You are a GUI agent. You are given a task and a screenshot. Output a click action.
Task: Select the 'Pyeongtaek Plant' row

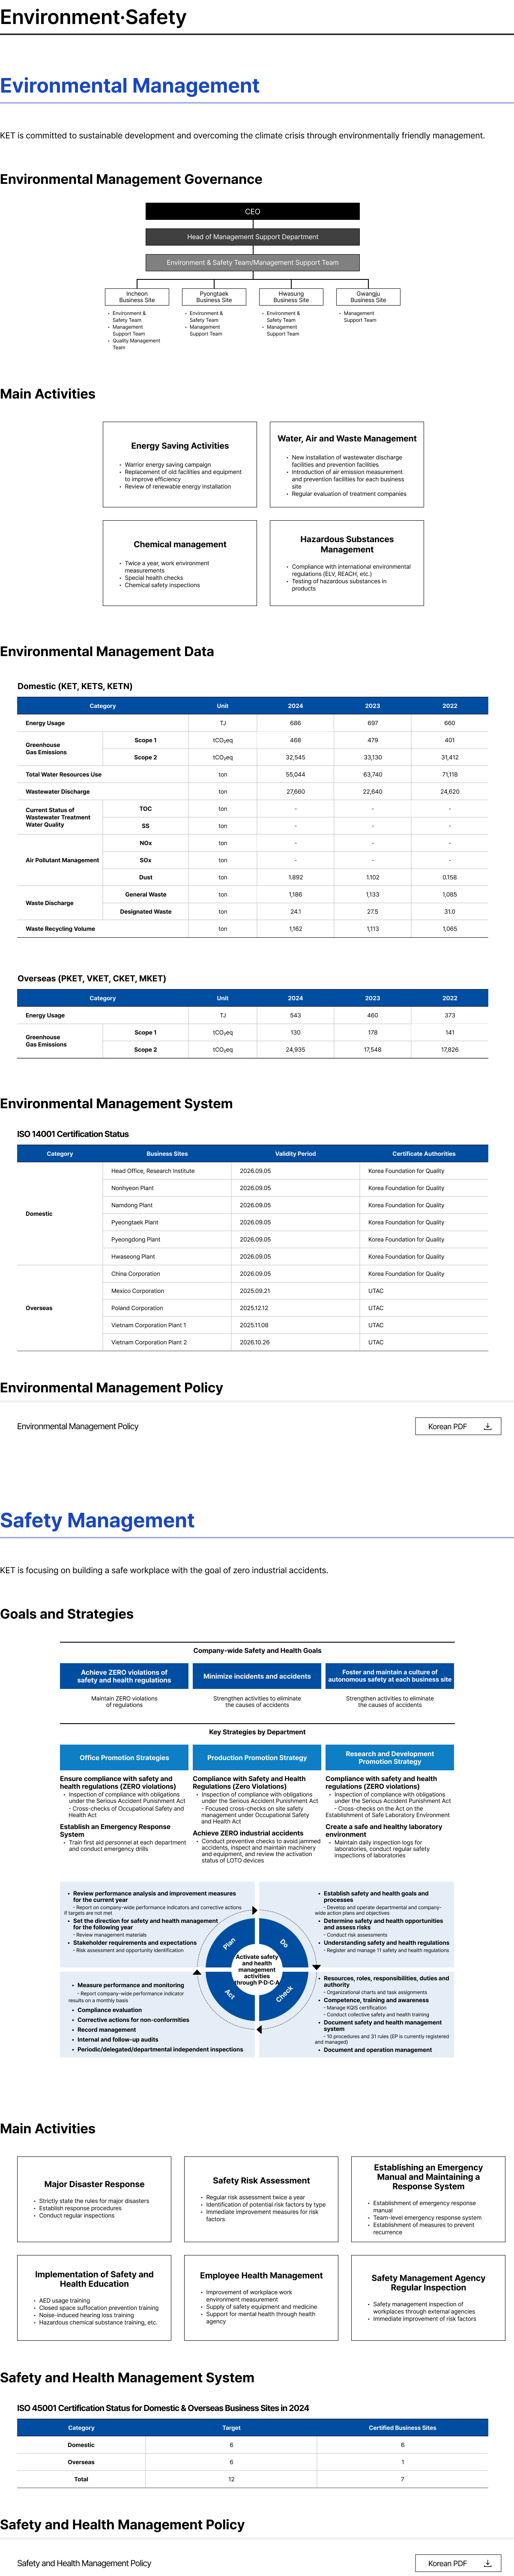[x=296, y=1222]
